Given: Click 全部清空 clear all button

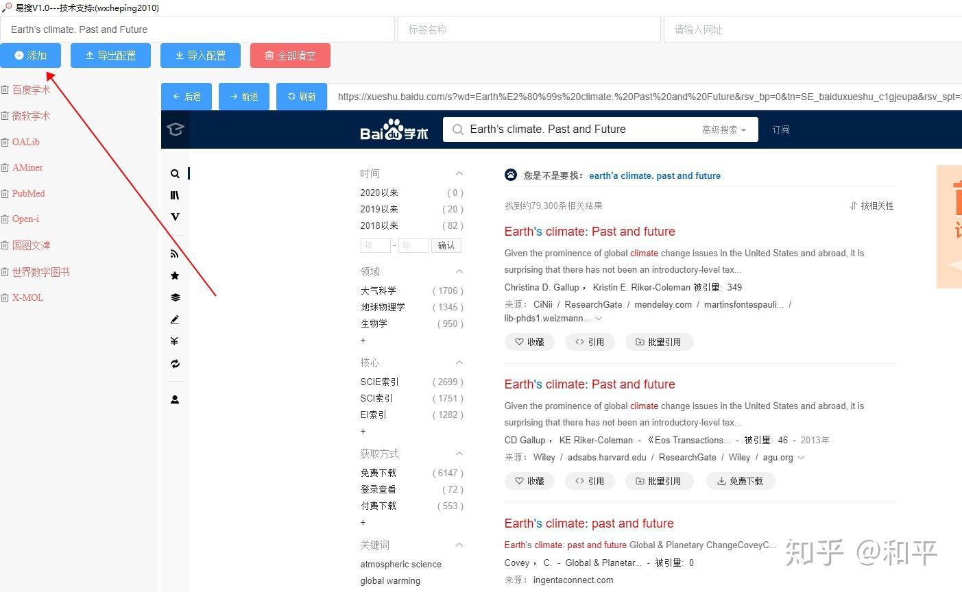Looking at the screenshot, I should 290,56.
